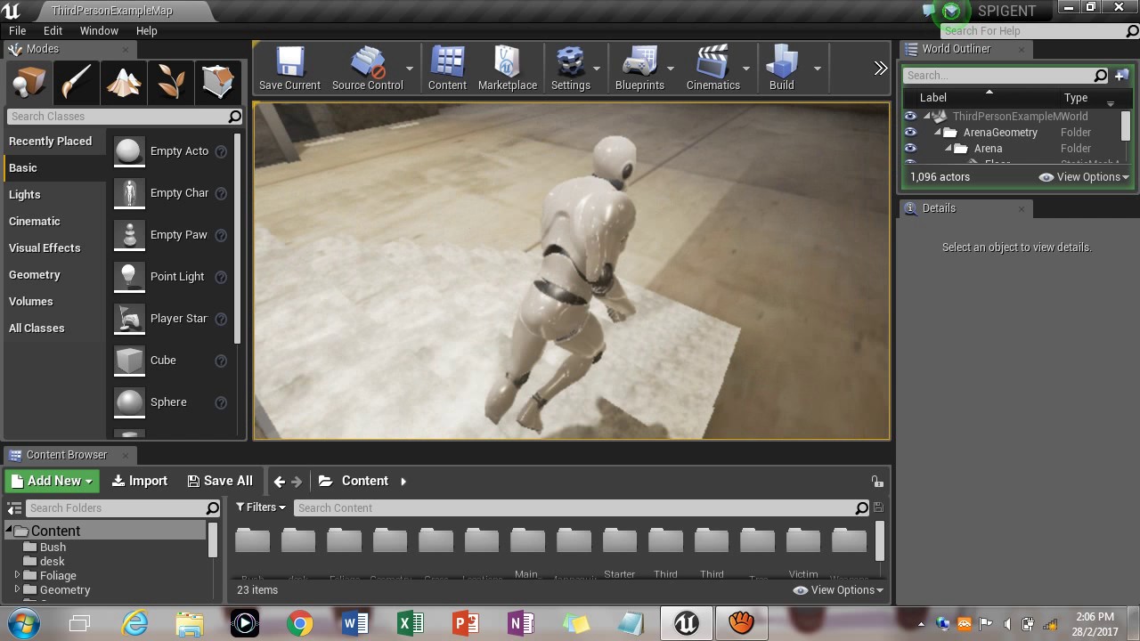Click the Save All button
The height and width of the screenshot is (641, 1140).
pyautogui.click(x=220, y=481)
